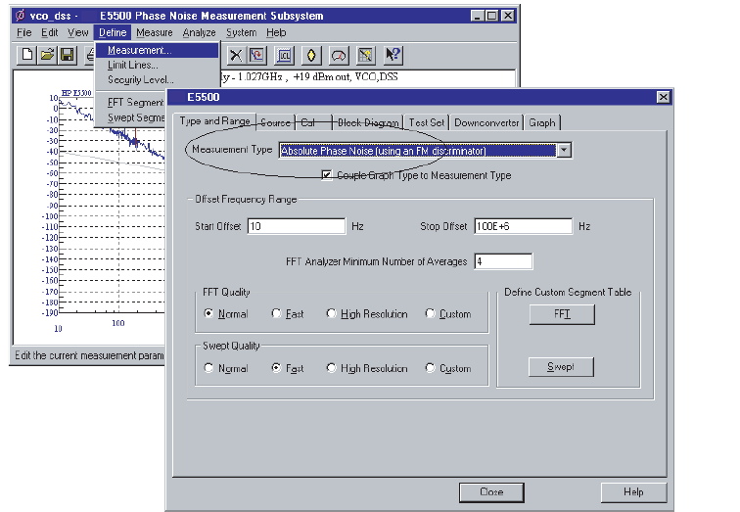Click the graph-with-red-arrow toolbar icon
740x512 pixels.
[x=257, y=55]
